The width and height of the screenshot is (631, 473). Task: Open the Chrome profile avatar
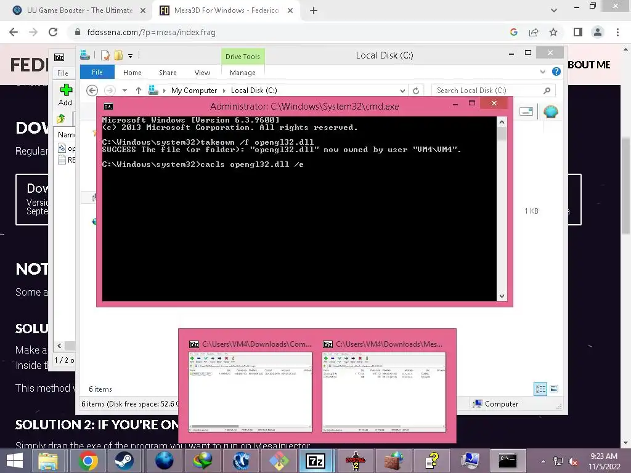(598, 32)
